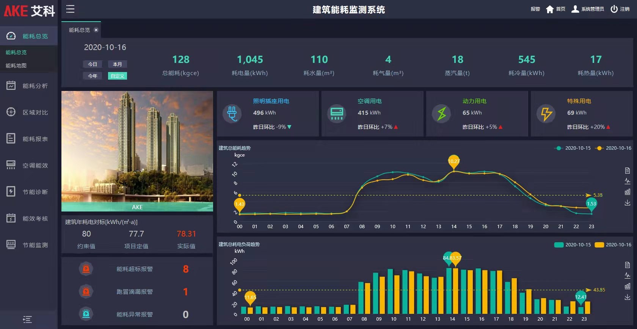Toggle 2020-10-16 series in kgce trend legend
637x329 pixels.
[613, 148]
